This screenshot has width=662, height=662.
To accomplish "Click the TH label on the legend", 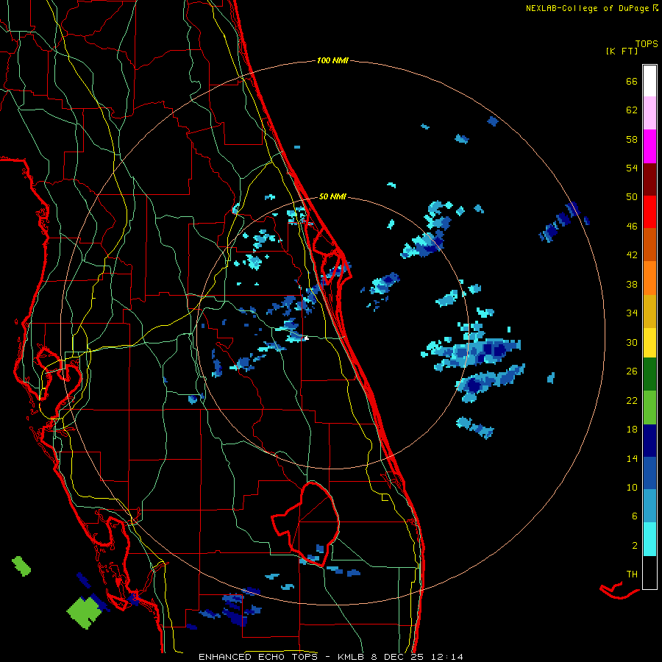I will click(632, 574).
